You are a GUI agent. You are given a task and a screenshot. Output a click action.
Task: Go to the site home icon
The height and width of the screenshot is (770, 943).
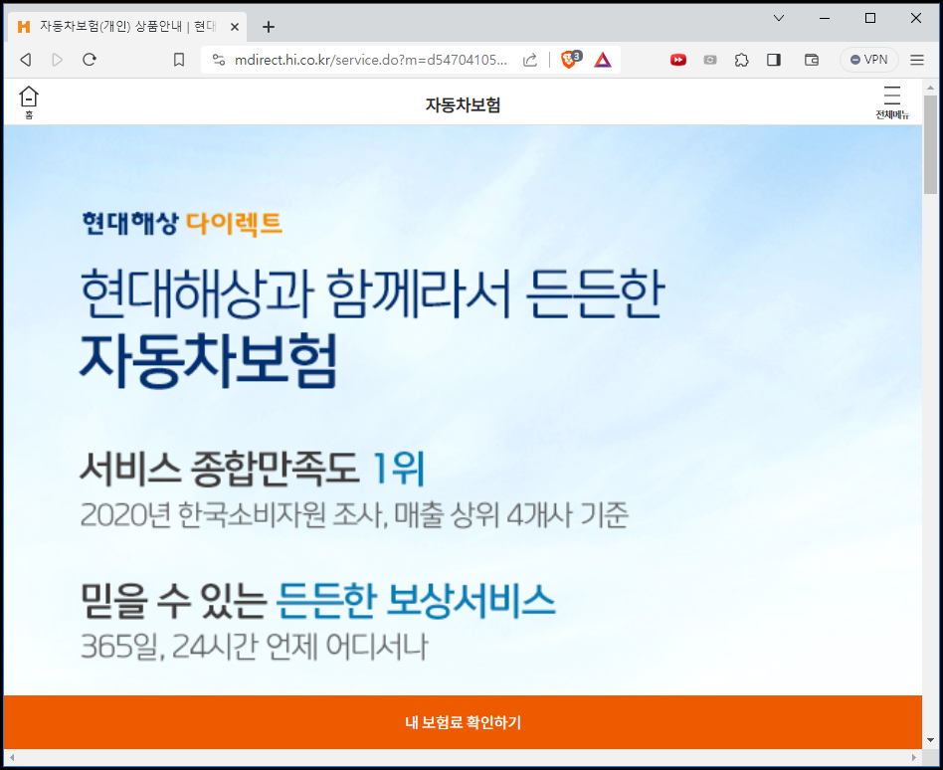[x=28, y=102]
